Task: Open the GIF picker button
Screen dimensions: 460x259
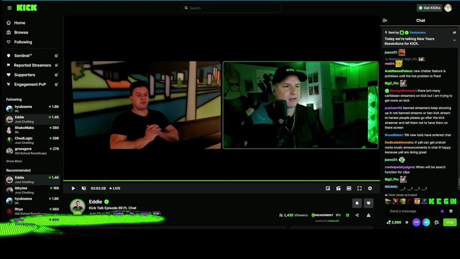Action: (426, 222)
